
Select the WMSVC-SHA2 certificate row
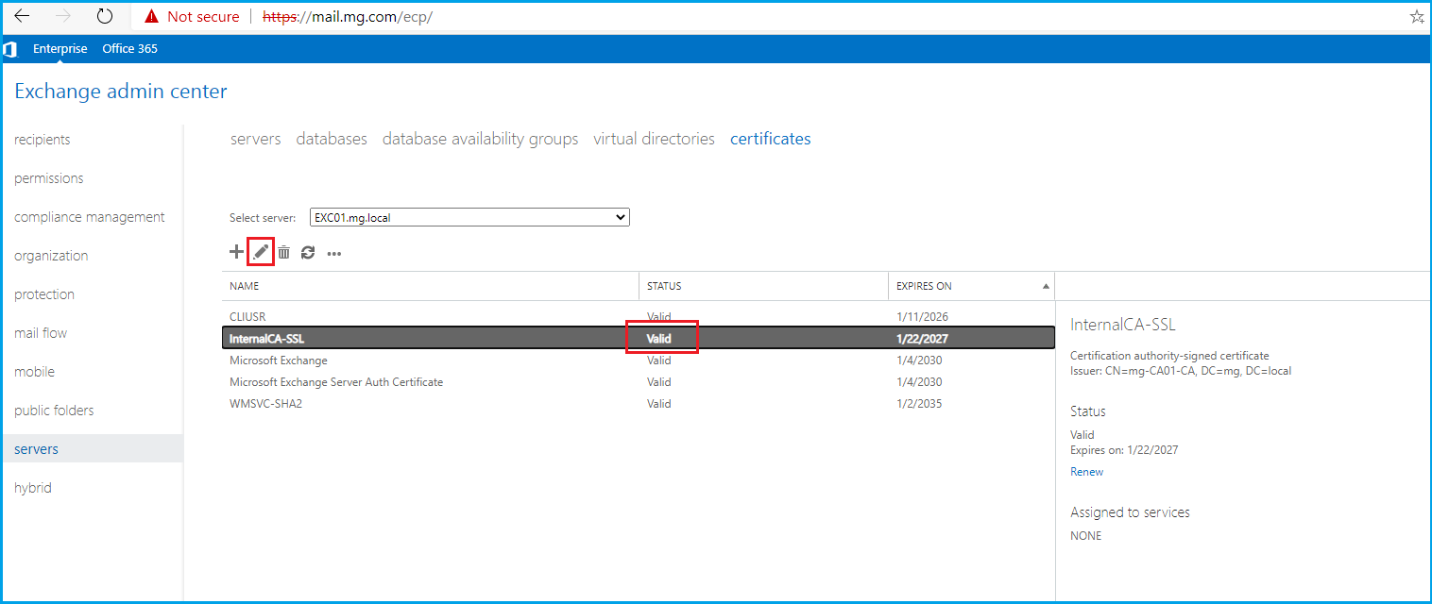coord(265,404)
